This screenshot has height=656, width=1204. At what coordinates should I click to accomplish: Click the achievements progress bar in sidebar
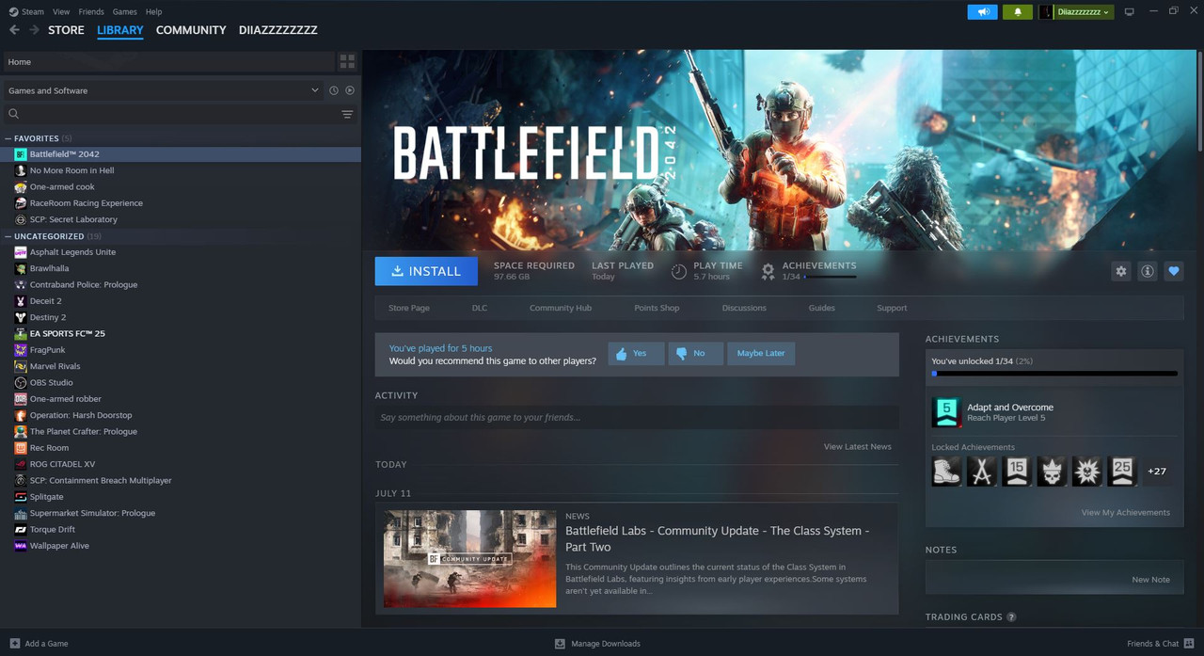coord(1054,374)
